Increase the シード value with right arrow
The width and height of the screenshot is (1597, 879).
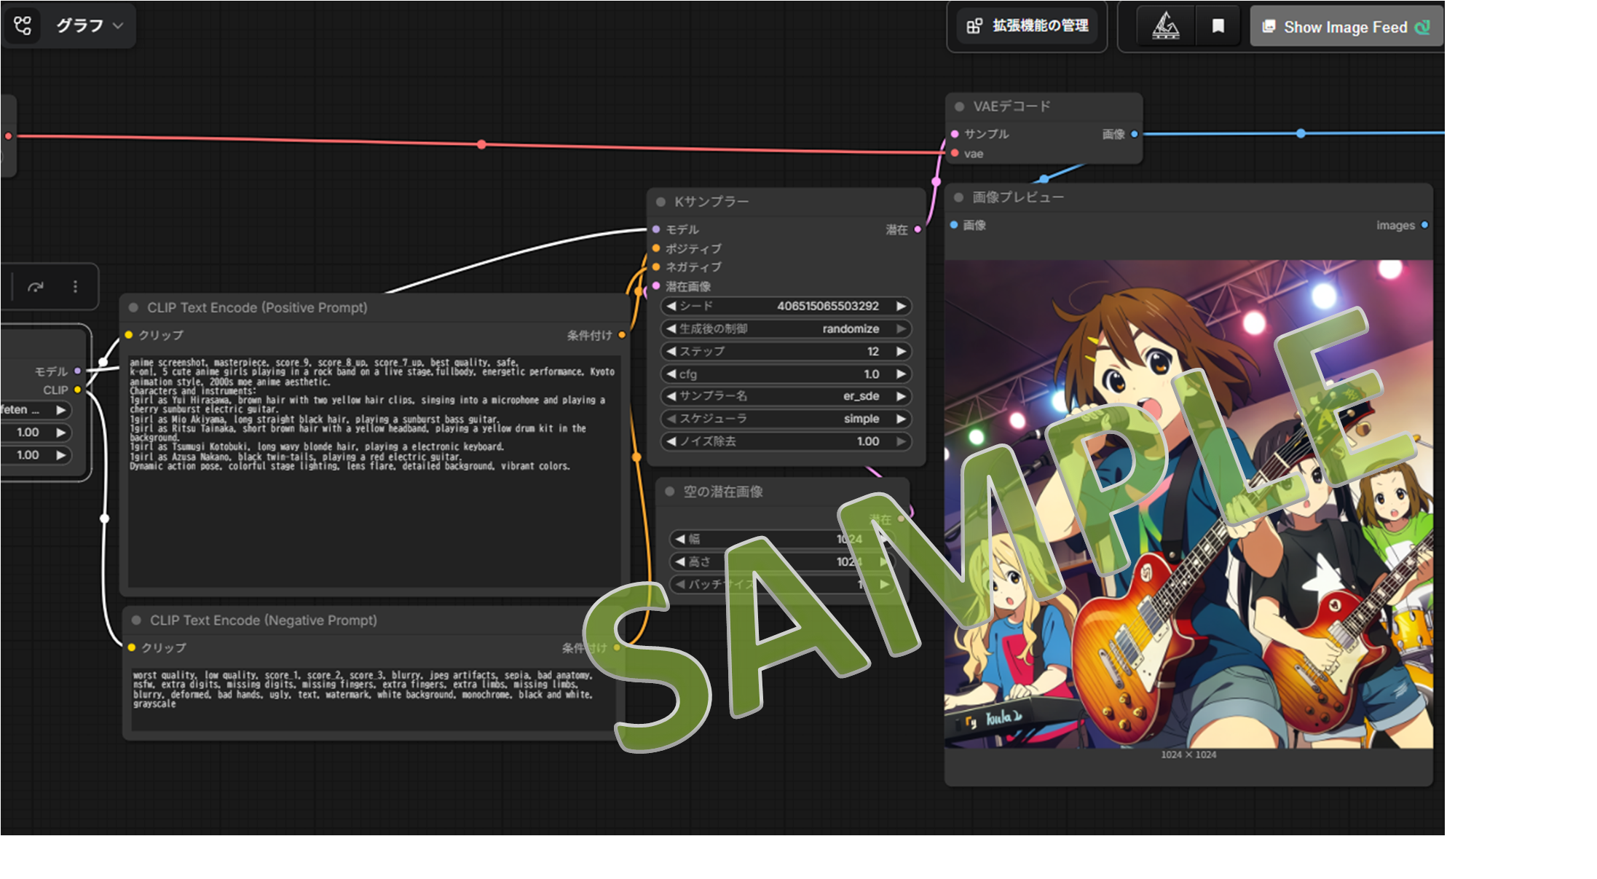tap(902, 307)
